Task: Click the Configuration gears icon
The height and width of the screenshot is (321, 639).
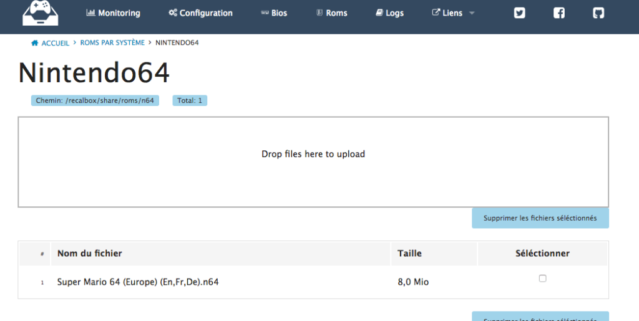Action: pyautogui.click(x=173, y=13)
